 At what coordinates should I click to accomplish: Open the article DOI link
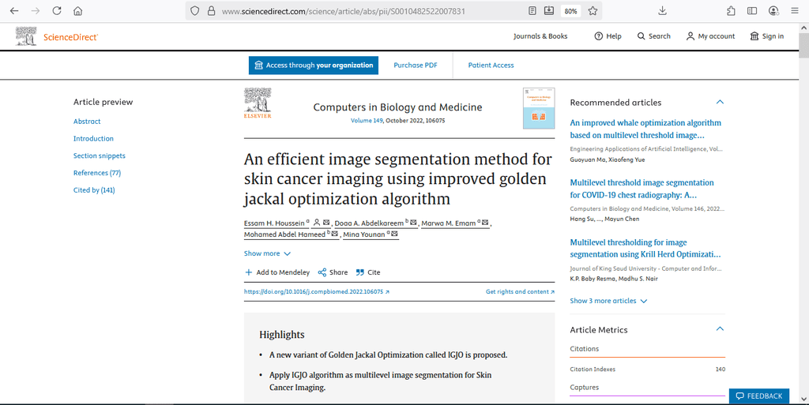pyautogui.click(x=316, y=291)
